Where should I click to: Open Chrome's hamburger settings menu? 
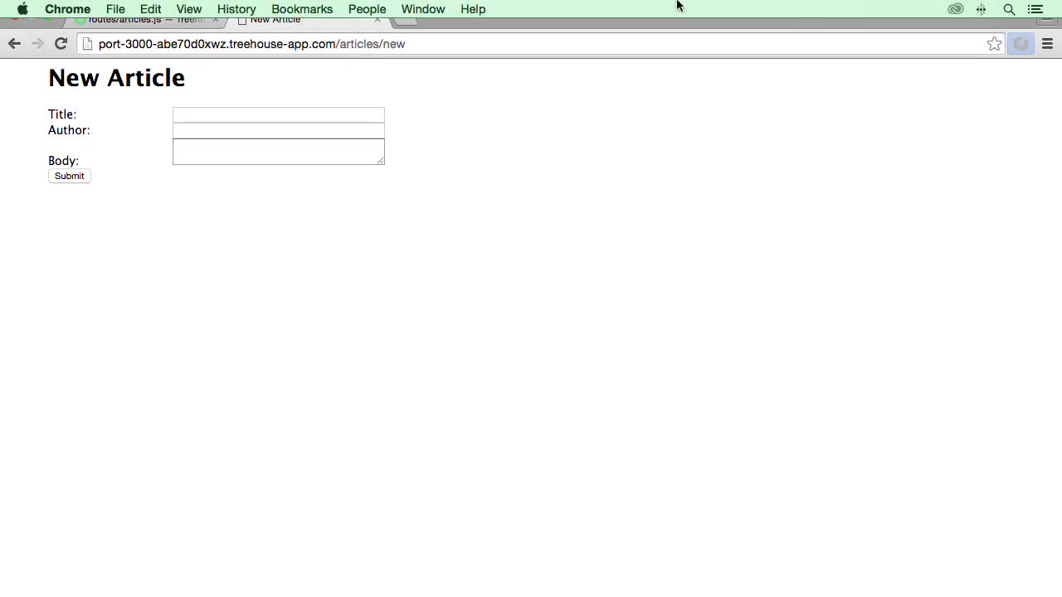click(1047, 44)
